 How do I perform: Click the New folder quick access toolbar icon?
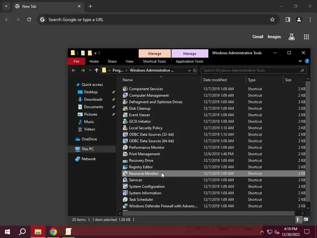90,53
